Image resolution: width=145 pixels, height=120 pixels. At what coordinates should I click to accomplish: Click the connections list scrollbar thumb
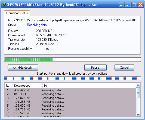tap(138, 93)
